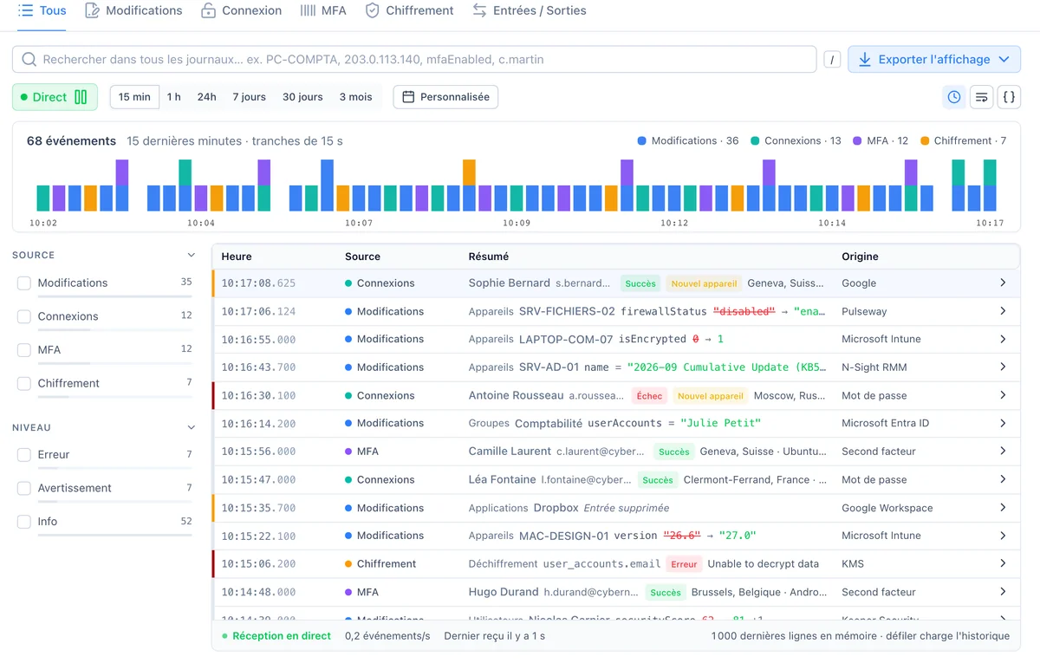This screenshot has width=1040, height=663.
Task: Open the Chiffrement tab
Action: coord(409,10)
